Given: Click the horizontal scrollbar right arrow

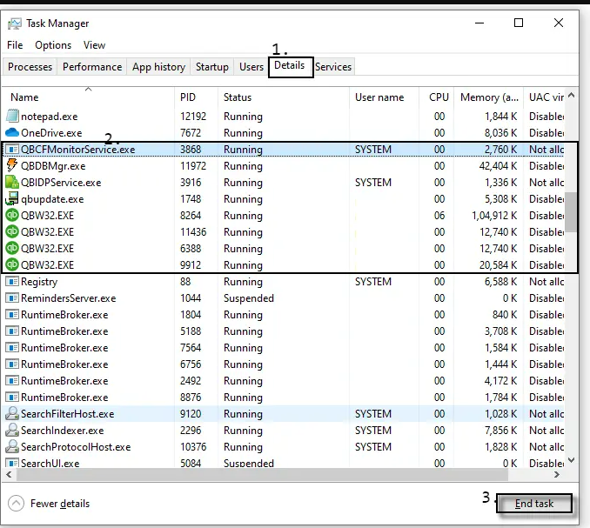Looking at the screenshot, I should (557, 475).
